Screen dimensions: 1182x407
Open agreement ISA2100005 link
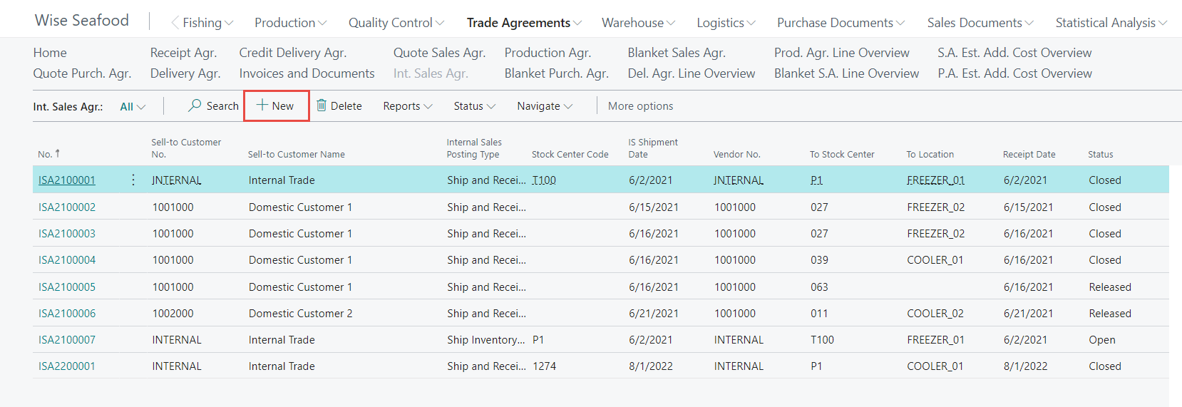tap(67, 287)
